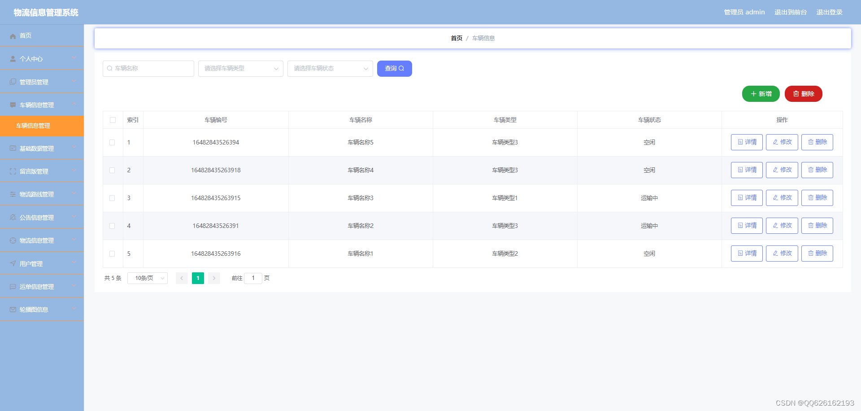The width and height of the screenshot is (861, 411).
Task: Select the highlighted 车辆信息管理 submenu item
Action: [x=42, y=126]
